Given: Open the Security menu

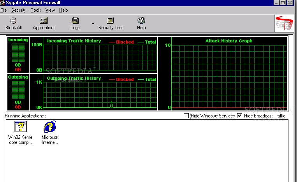Looking at the screenshot, I should coord(19,10).
